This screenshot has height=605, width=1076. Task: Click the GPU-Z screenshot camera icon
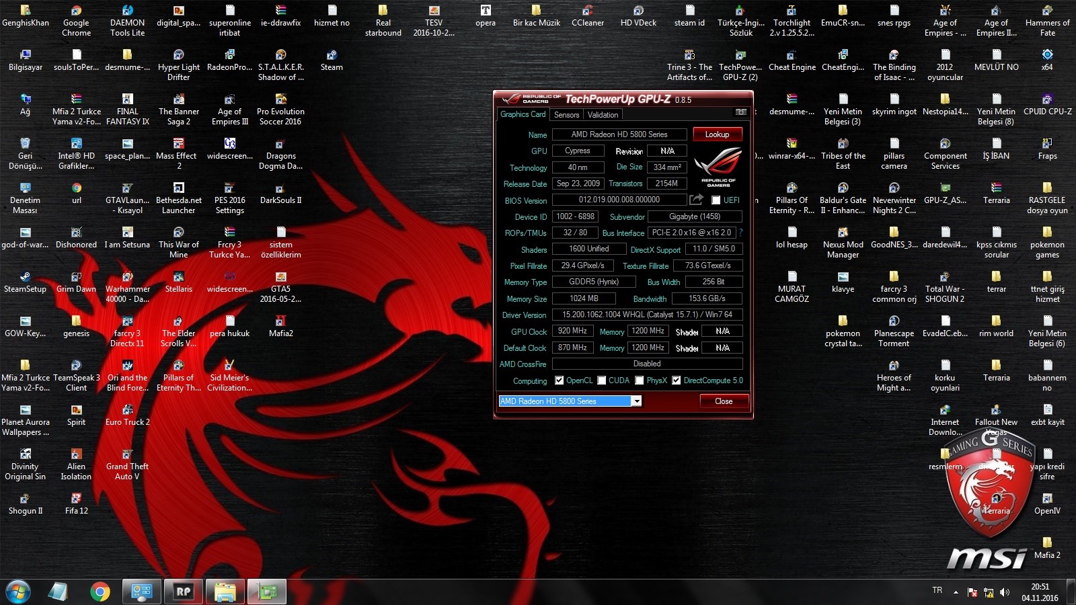(740, 112)
